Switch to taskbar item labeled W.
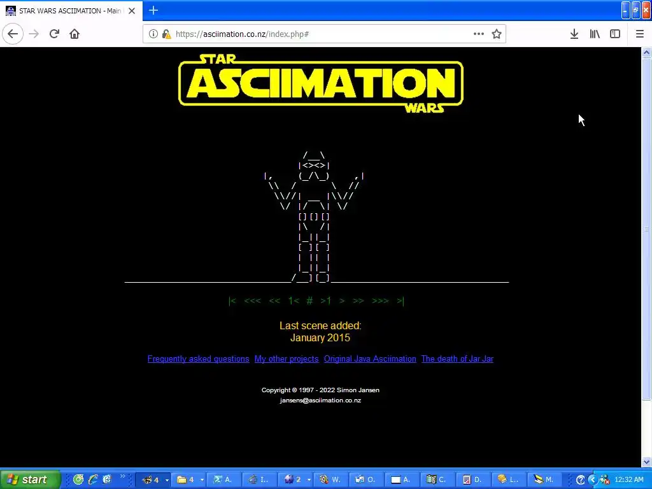 click(330, 480)
